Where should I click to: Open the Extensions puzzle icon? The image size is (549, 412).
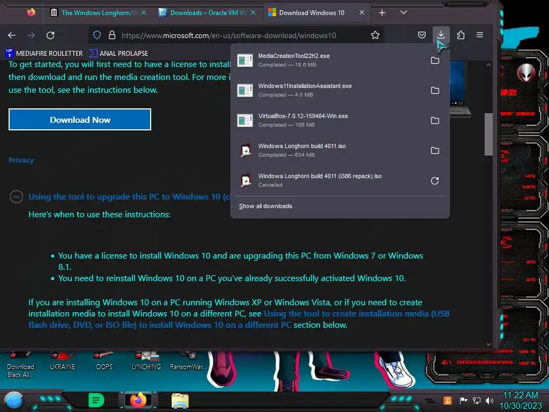click(461, 35)
